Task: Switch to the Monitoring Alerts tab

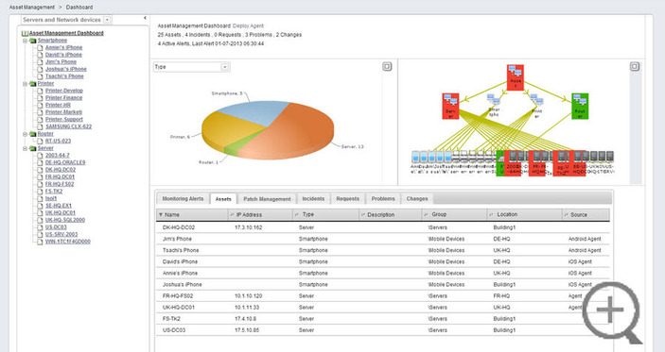Action: pyautogui.click(x=183, y=198)
